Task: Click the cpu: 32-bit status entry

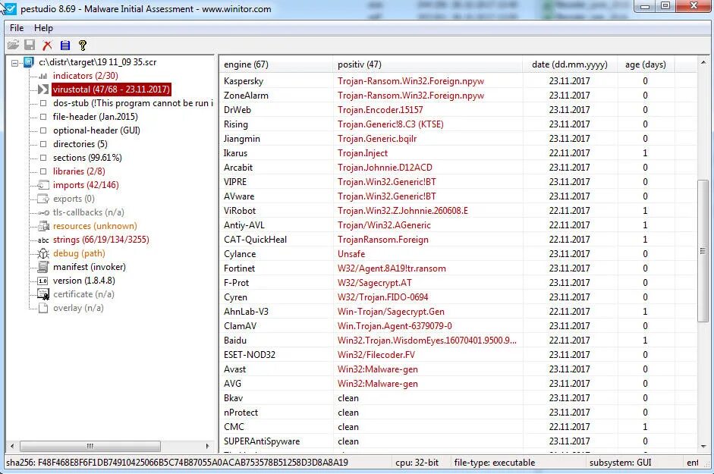Action: [x=417, y=463]
